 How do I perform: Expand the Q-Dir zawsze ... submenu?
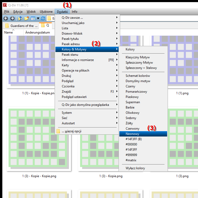(87, 18)
